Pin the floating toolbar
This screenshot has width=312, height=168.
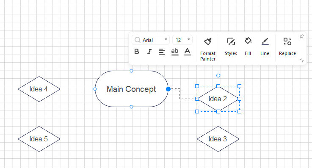point(302,36)
